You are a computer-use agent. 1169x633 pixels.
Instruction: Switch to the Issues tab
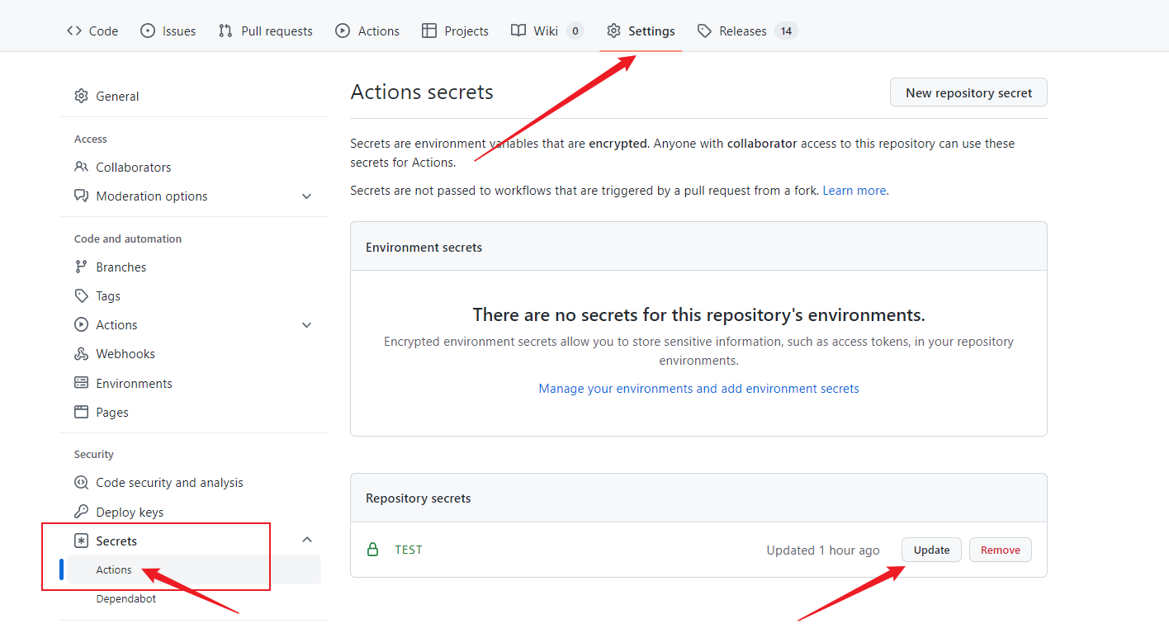168,31
